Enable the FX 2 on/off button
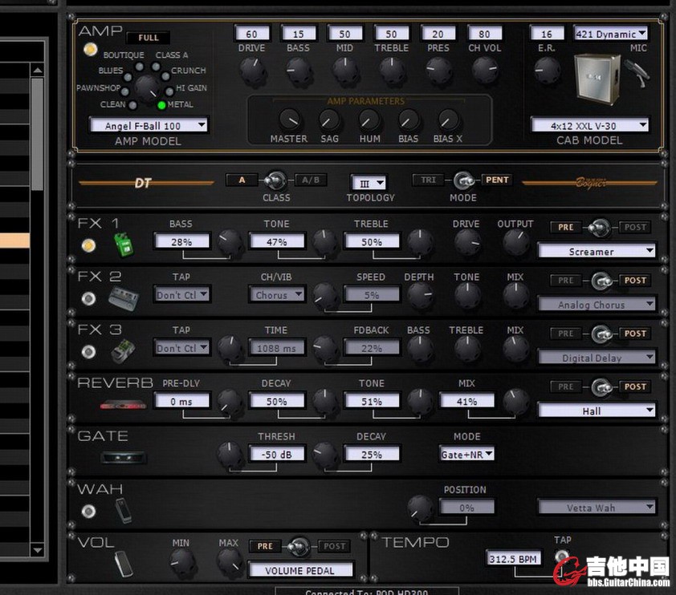 (x=88, y=298)
